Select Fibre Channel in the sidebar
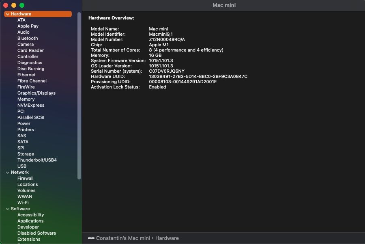Image resolution: width=365 pixels, height=244 pixels. click(x=32, y=81)
